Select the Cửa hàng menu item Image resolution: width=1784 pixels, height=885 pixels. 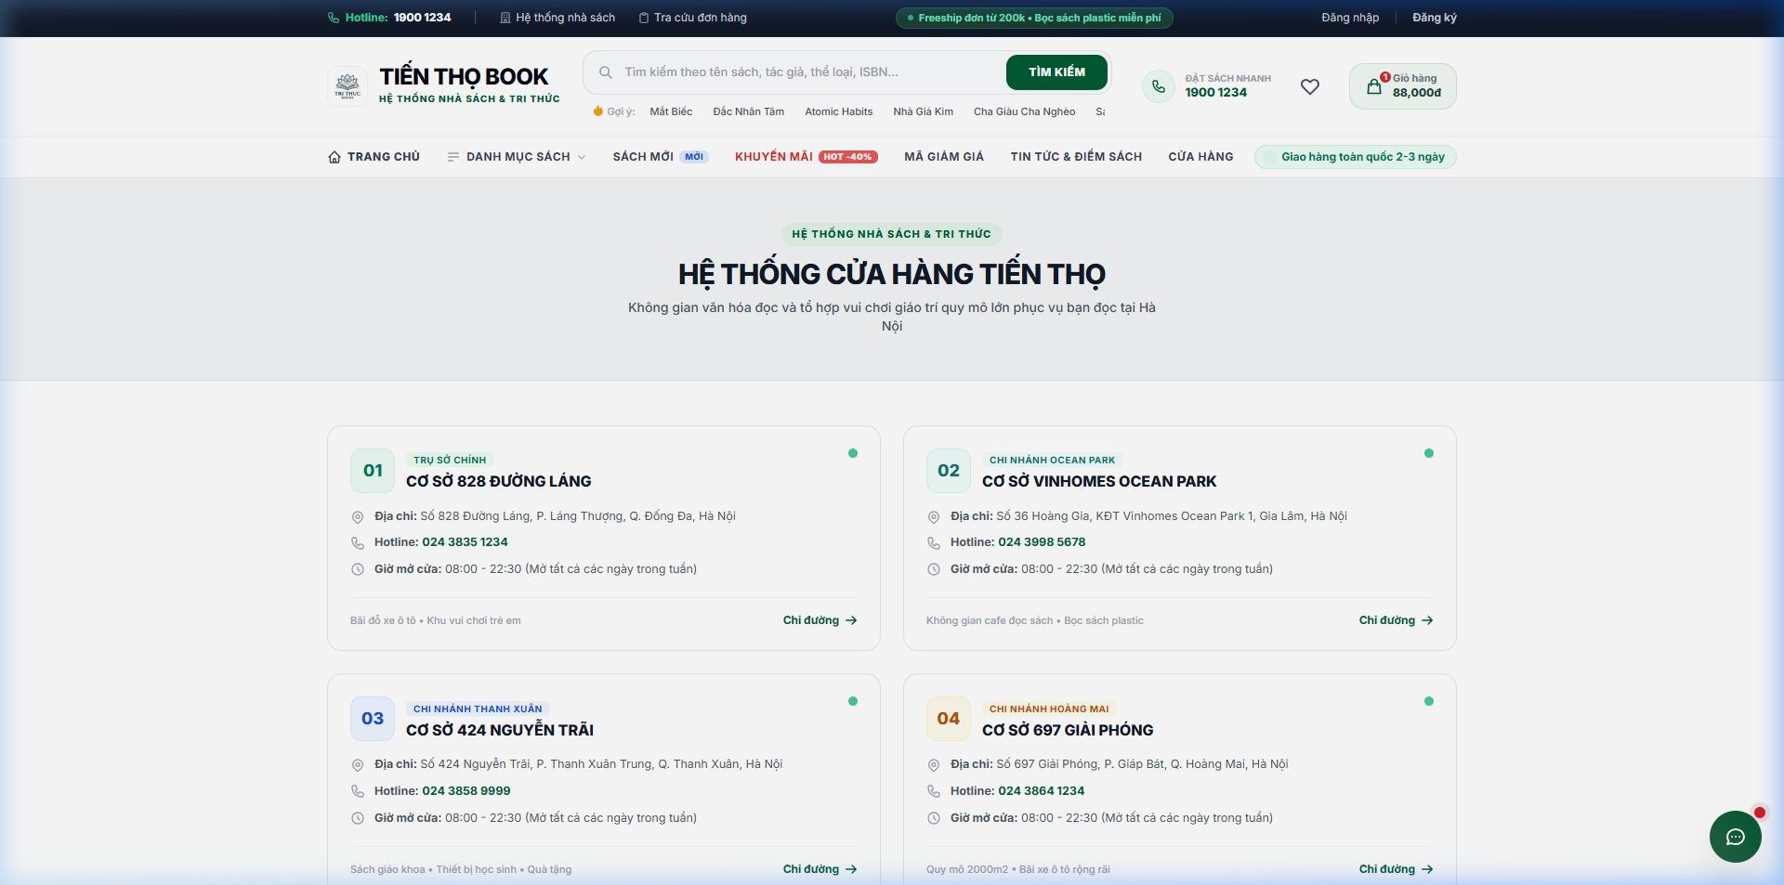point(1200,157)
